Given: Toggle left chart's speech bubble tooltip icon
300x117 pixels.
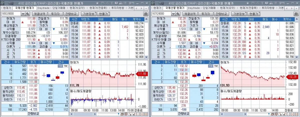Looking at the screenshot, I should (126, 114).
